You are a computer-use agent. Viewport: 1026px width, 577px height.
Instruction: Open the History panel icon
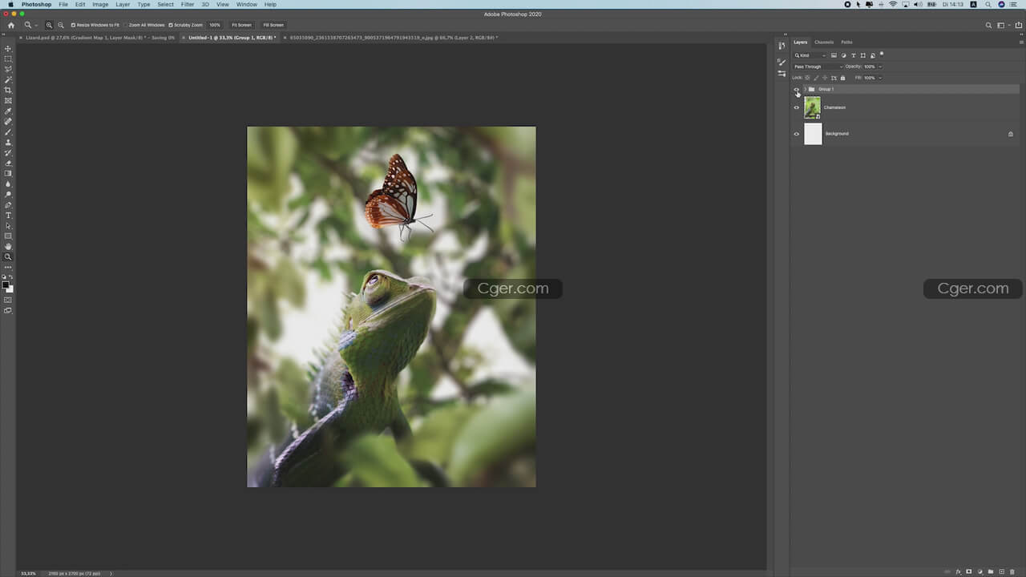pyautogui.click(x=782, y=46)
